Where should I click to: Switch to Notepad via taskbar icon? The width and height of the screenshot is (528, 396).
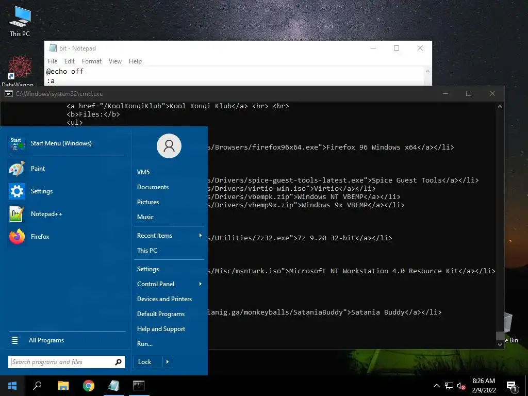click(x=114, y=386)
